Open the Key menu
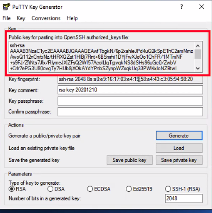 tap(21, 18)
